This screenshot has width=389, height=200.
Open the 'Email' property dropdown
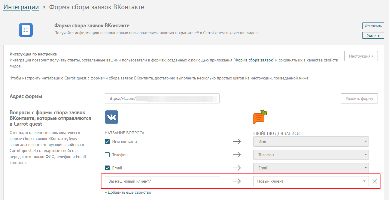click(x=311, y=168)
